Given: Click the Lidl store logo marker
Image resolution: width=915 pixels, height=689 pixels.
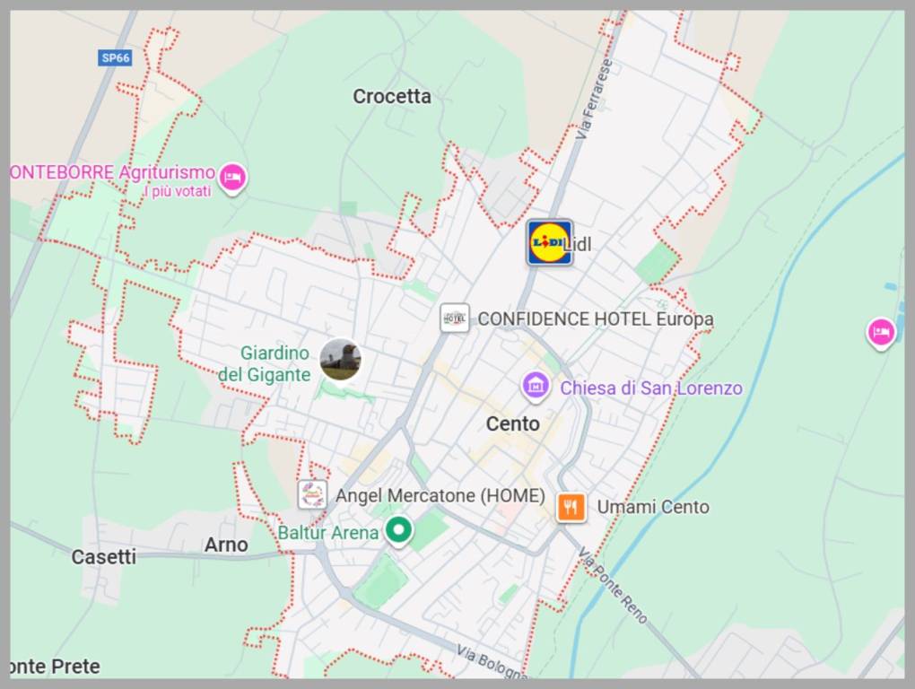Looking at the screenshot, I should click(549, 243).
